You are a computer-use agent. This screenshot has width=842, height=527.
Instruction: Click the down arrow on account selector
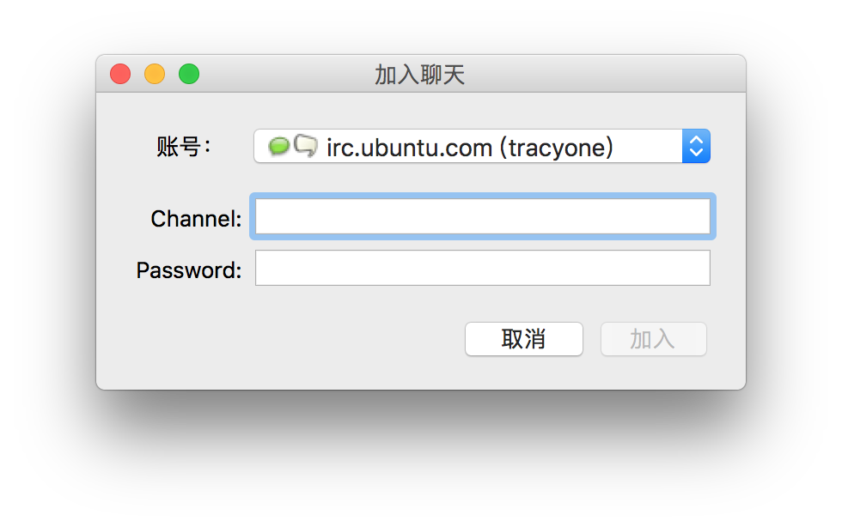[x=696, y=154]
